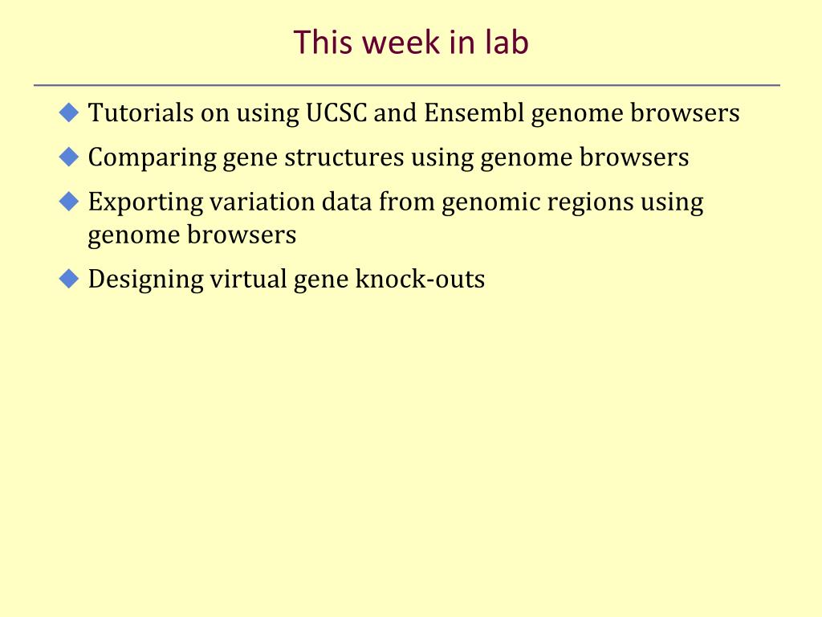The height and width of the screenshot is (617, 822).
Task: Click the word 'structures' in second bullet
Action: click(x=344, y=157)
